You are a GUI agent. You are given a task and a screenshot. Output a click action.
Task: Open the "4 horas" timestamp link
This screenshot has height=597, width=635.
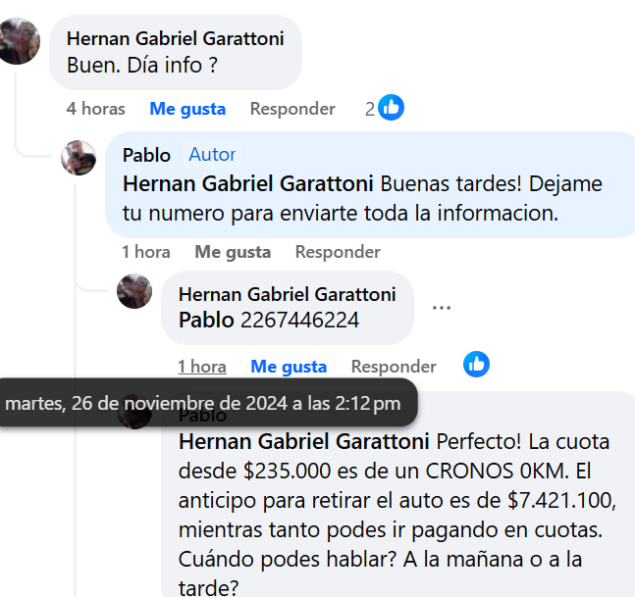[x=96, y=109]
